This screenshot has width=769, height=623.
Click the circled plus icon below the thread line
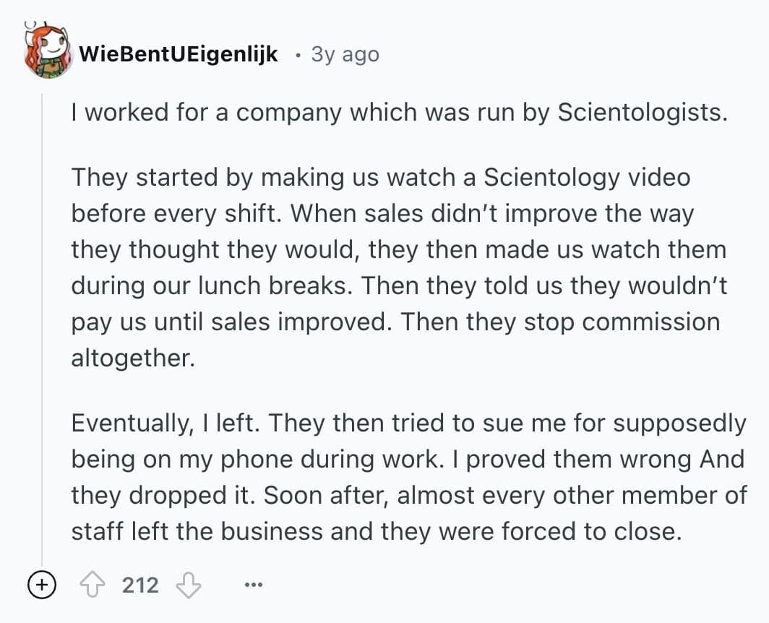point(42,585)
